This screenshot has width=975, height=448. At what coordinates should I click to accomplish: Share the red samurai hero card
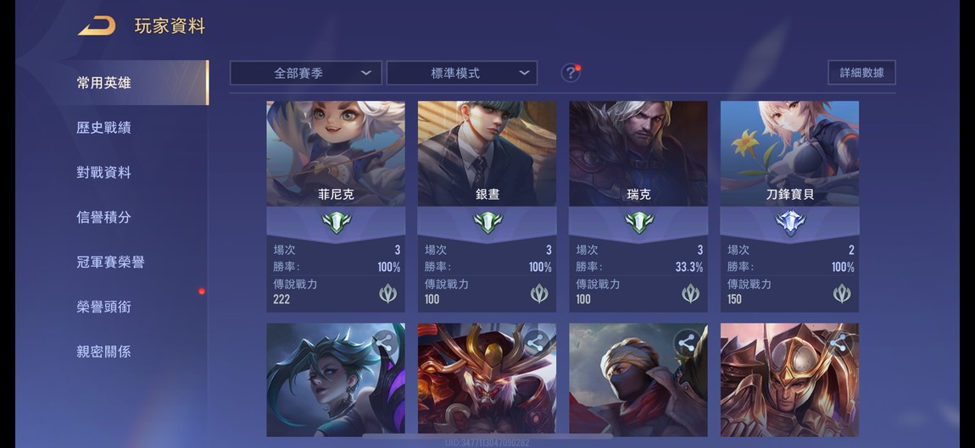[535, 341]
